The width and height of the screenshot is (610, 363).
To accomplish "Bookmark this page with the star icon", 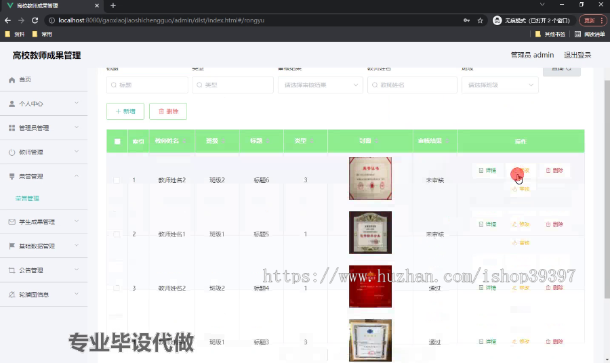I will pos(480,20).
